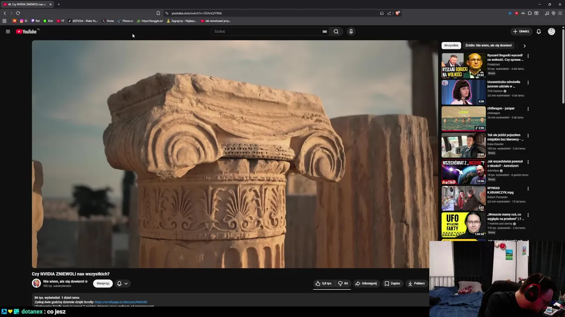
Task: Open YouTube notifications bell
Action: [x=539, y=31]
